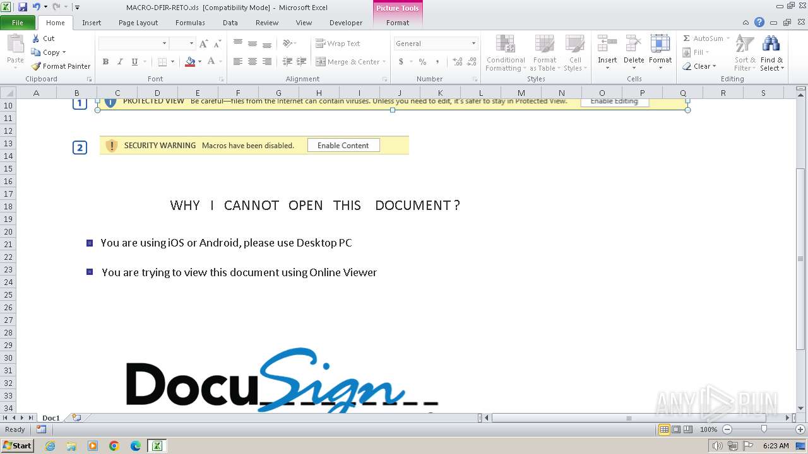Expand the Fill Color dropdown arrow

point(200,62)
